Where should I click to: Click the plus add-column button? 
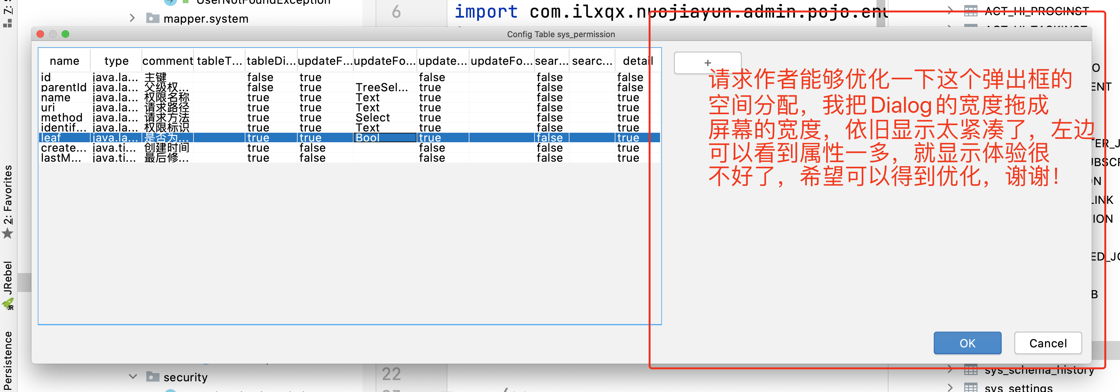707,63
